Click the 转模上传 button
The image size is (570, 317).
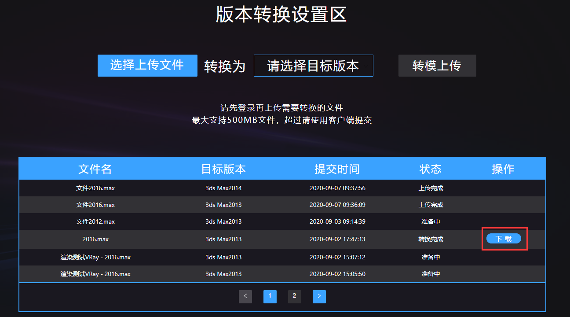(x=437, y=66)
